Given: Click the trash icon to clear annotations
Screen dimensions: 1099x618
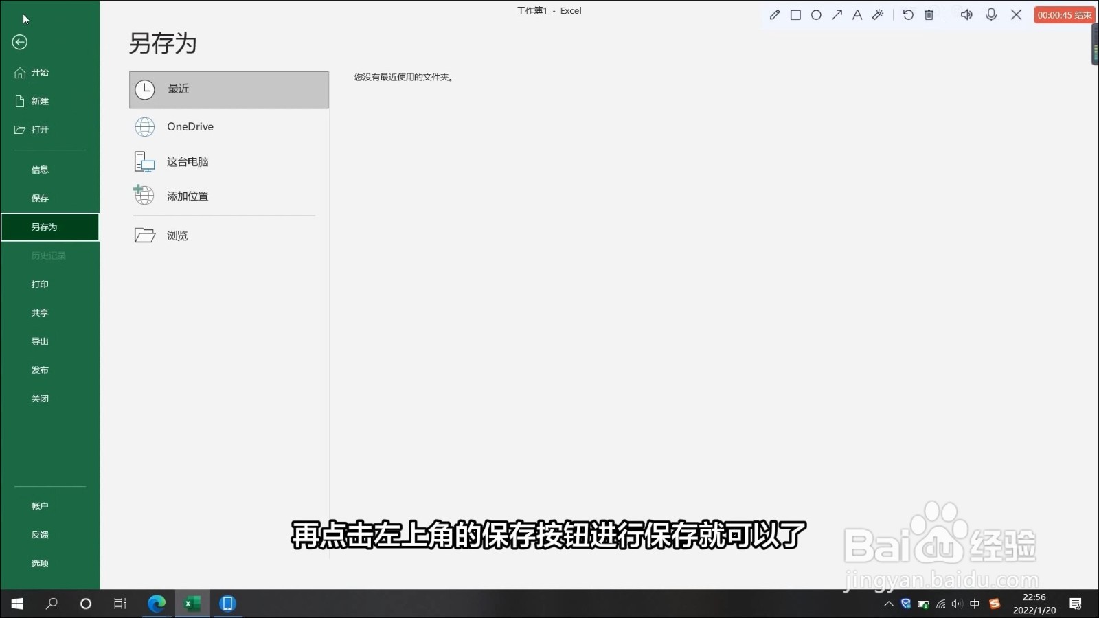Looking at the screenshot, I should click(x=929, y=15).
